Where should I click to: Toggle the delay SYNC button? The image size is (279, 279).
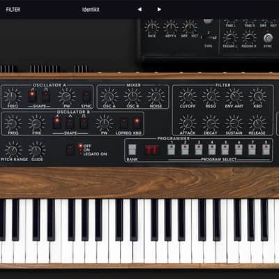pyautogui.click(x=268, y=38)
